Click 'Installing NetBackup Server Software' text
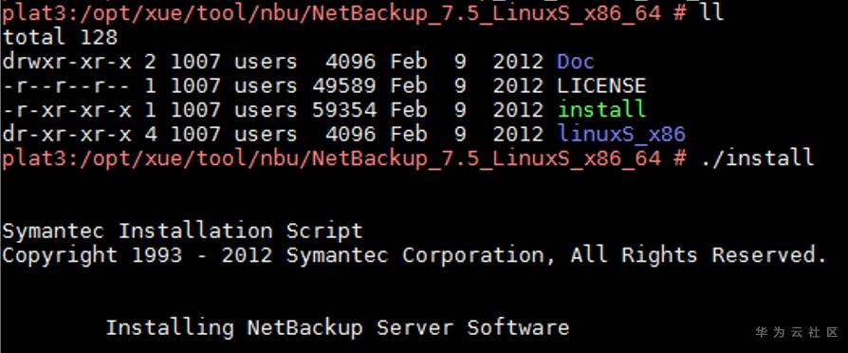The width and height of the screenshot is (848, 353). coord(337,327)
